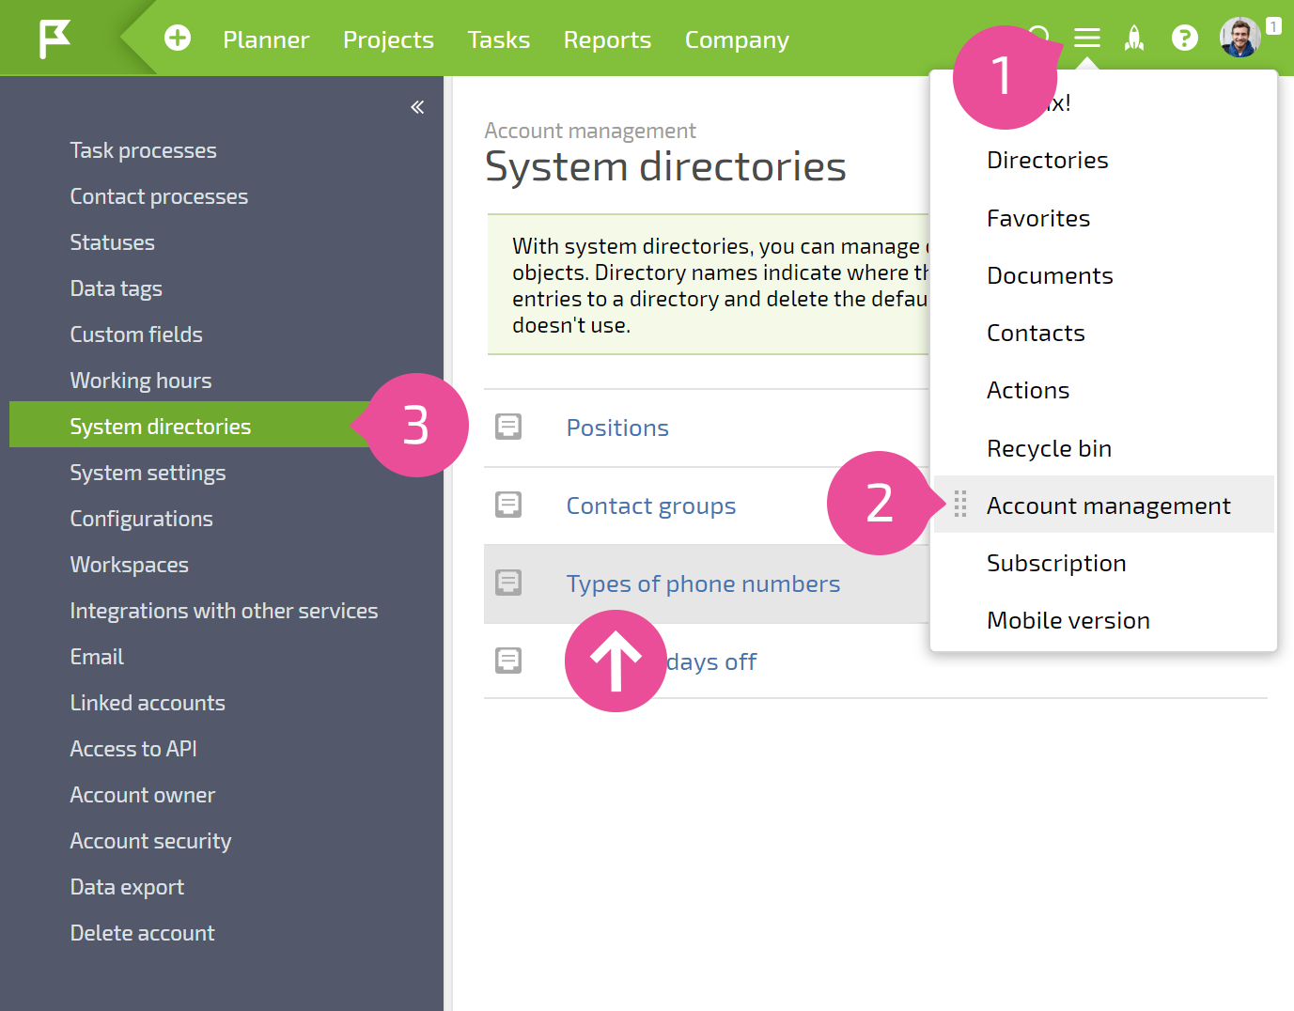The height and width of the screenshot is (1011, 1294).
Task: Open Data tags in sidebar
Action: (x=116, y=288)
